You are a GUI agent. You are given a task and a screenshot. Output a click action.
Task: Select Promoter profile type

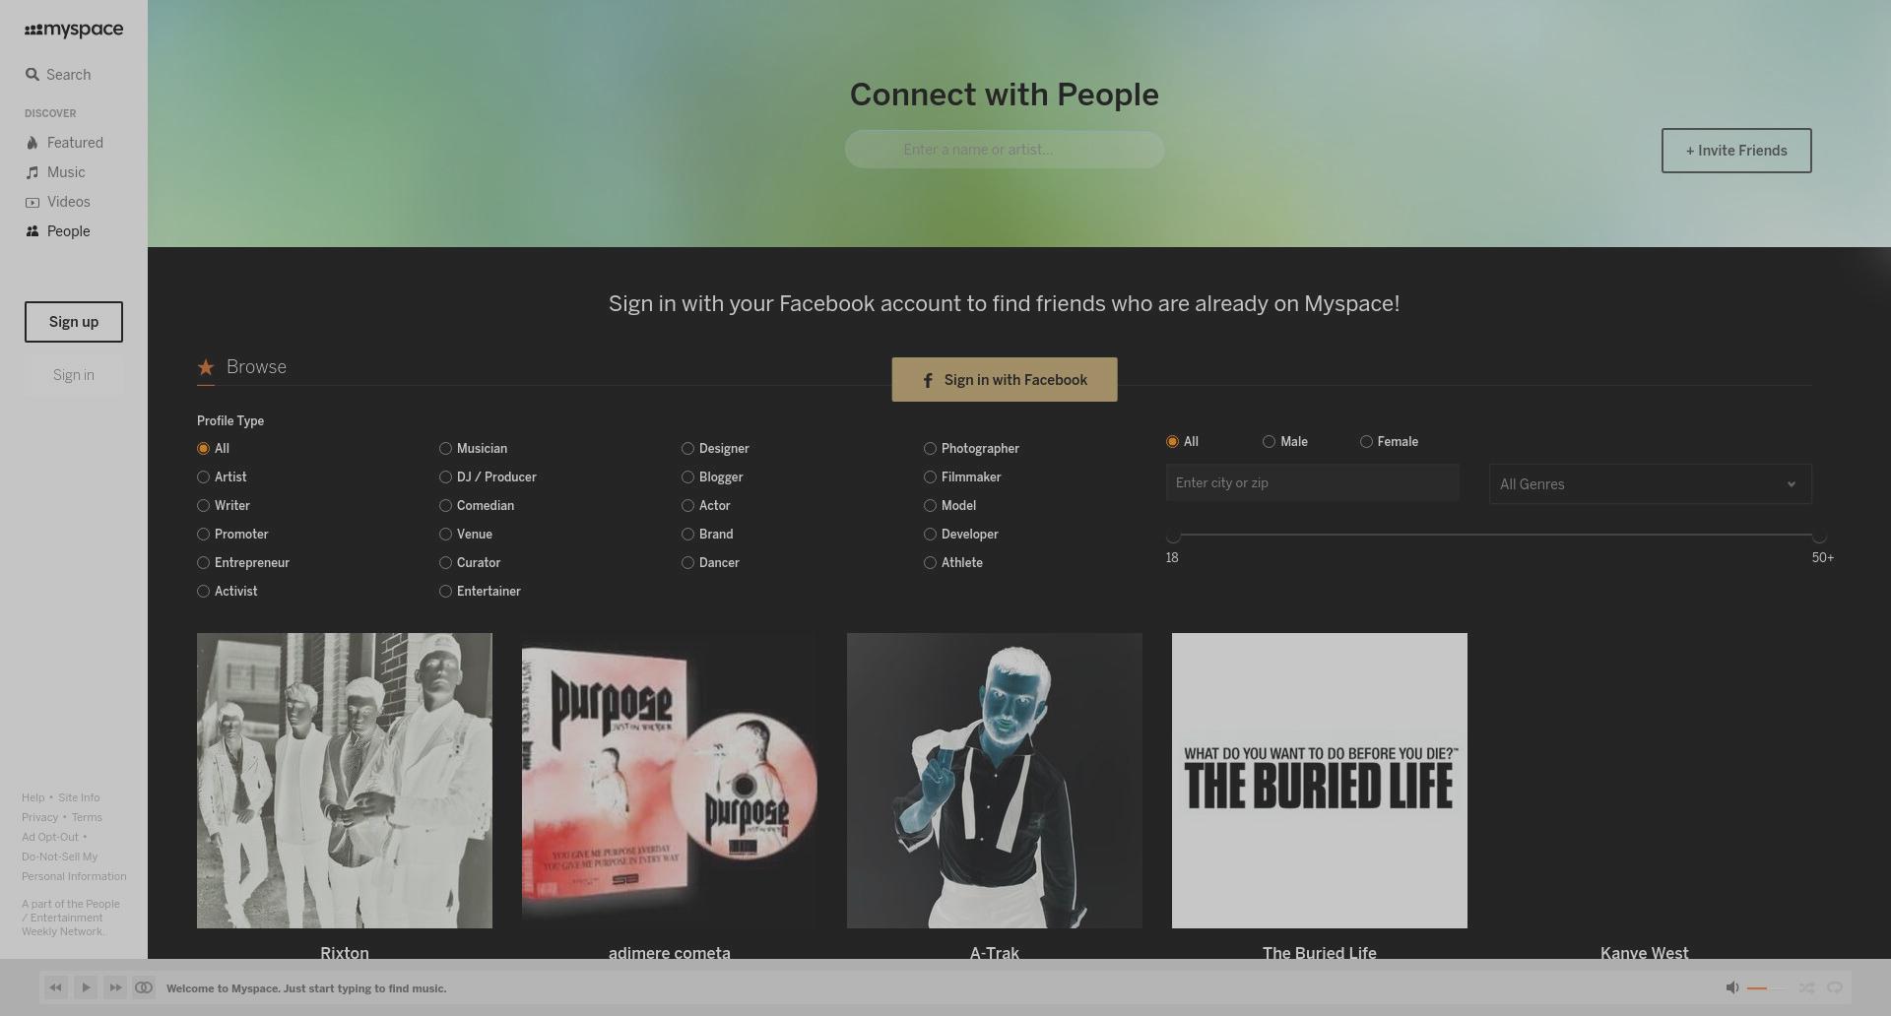coord(203,535)
